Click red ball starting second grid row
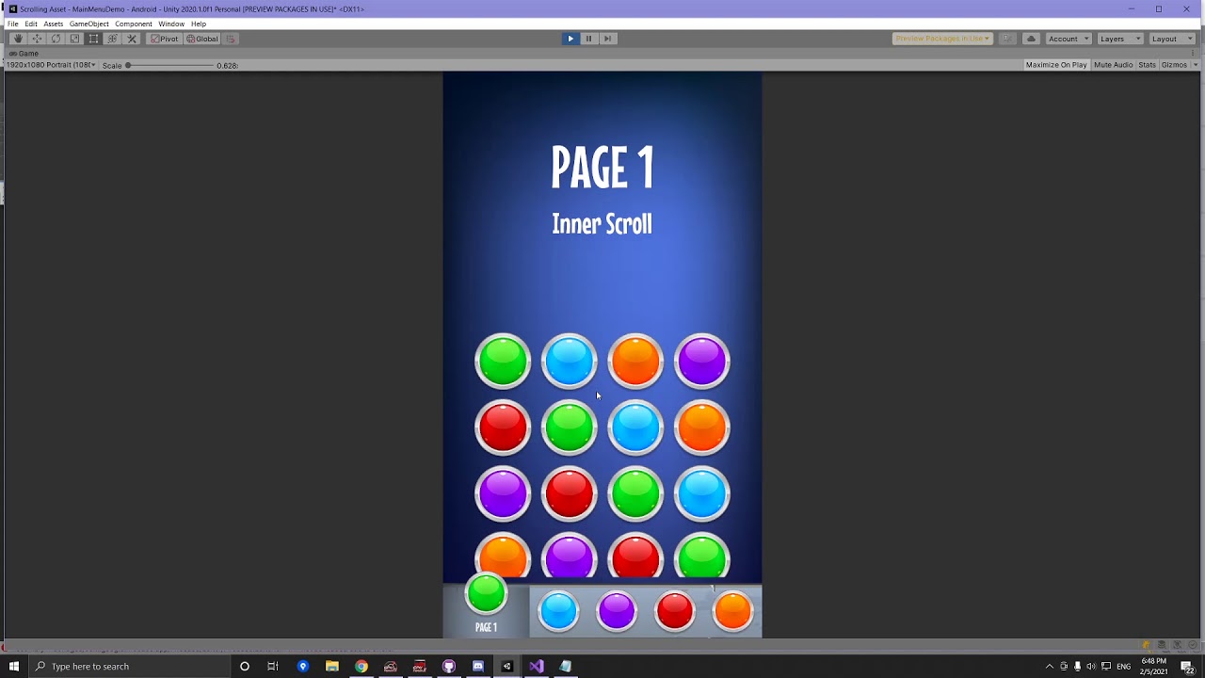Screen dimensions: 1205x678 [503, 428]
